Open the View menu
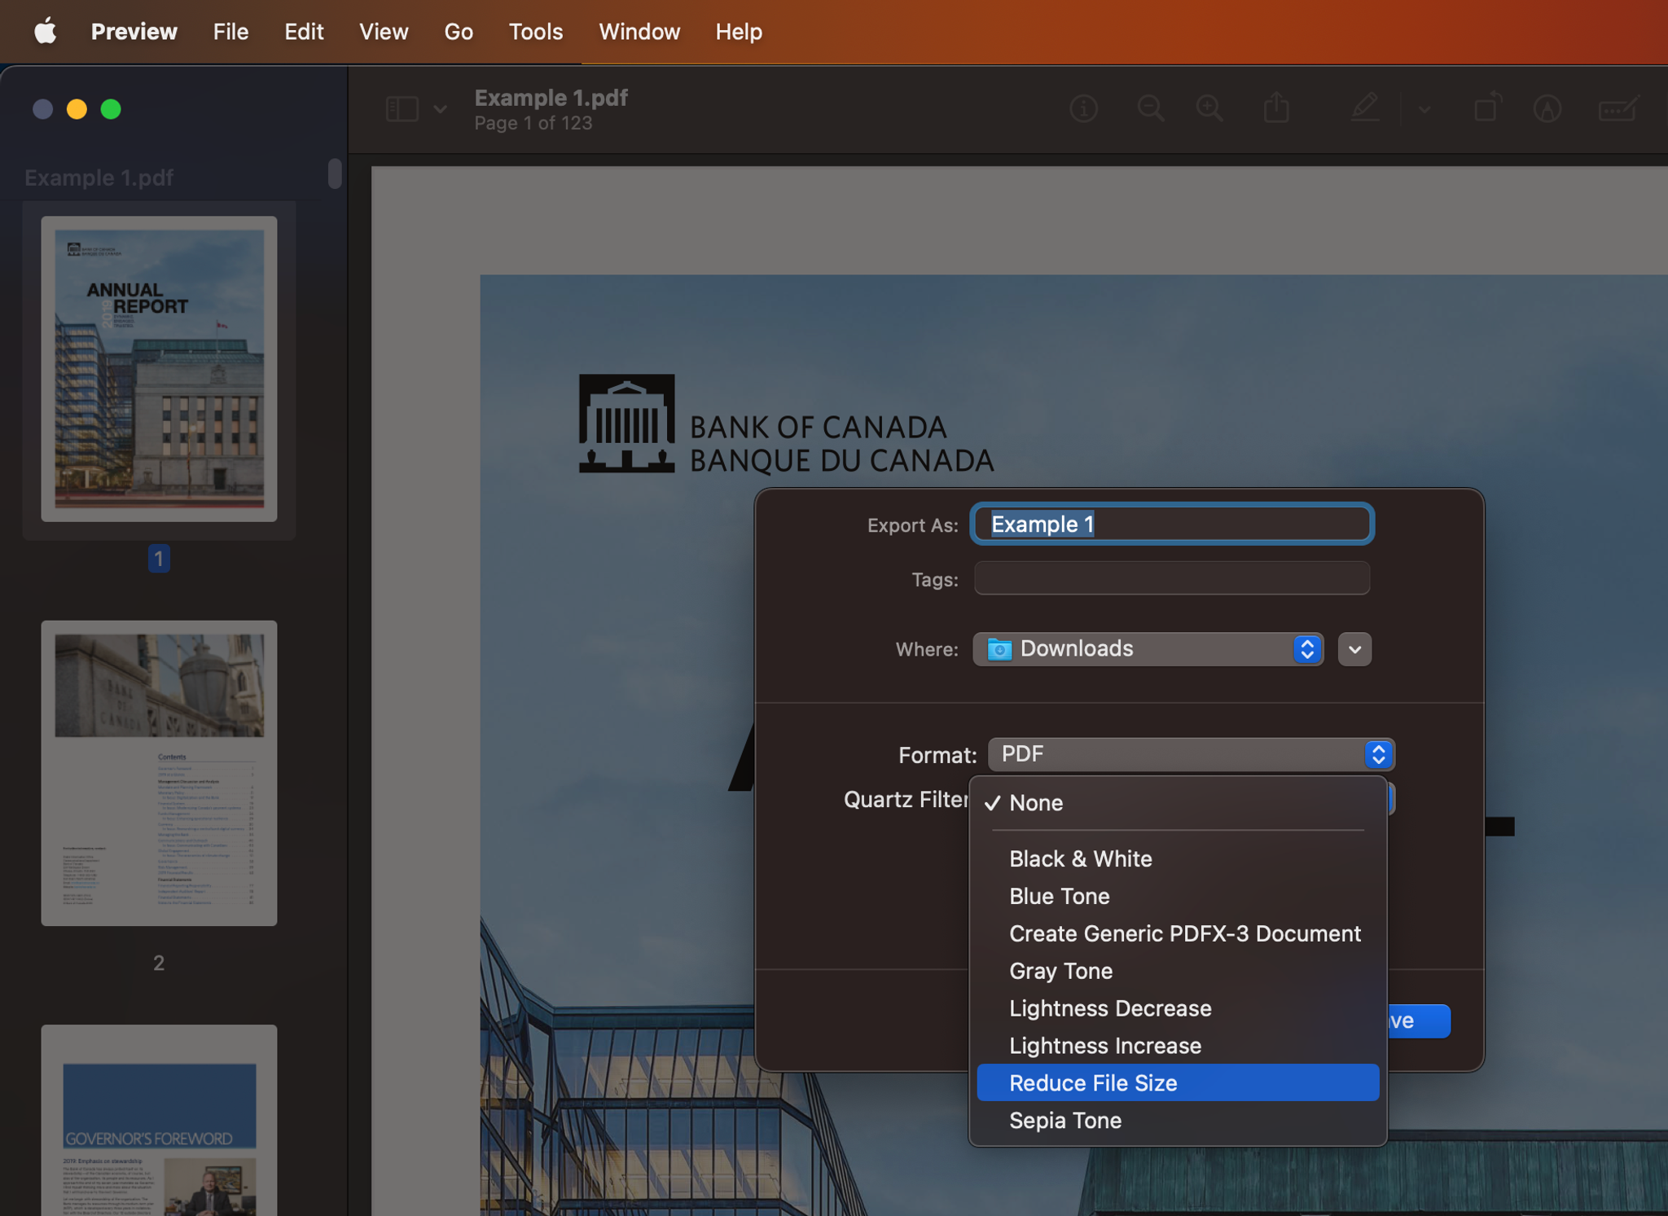 coord(384,32)
